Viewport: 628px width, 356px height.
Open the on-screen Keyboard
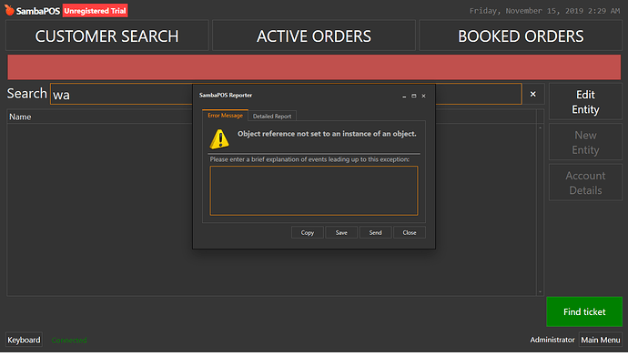pyautogui.click(x=24, y=340)
